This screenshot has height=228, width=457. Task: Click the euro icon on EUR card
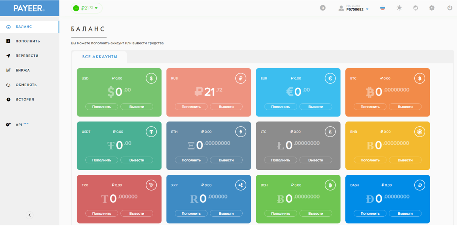point(330,78)
